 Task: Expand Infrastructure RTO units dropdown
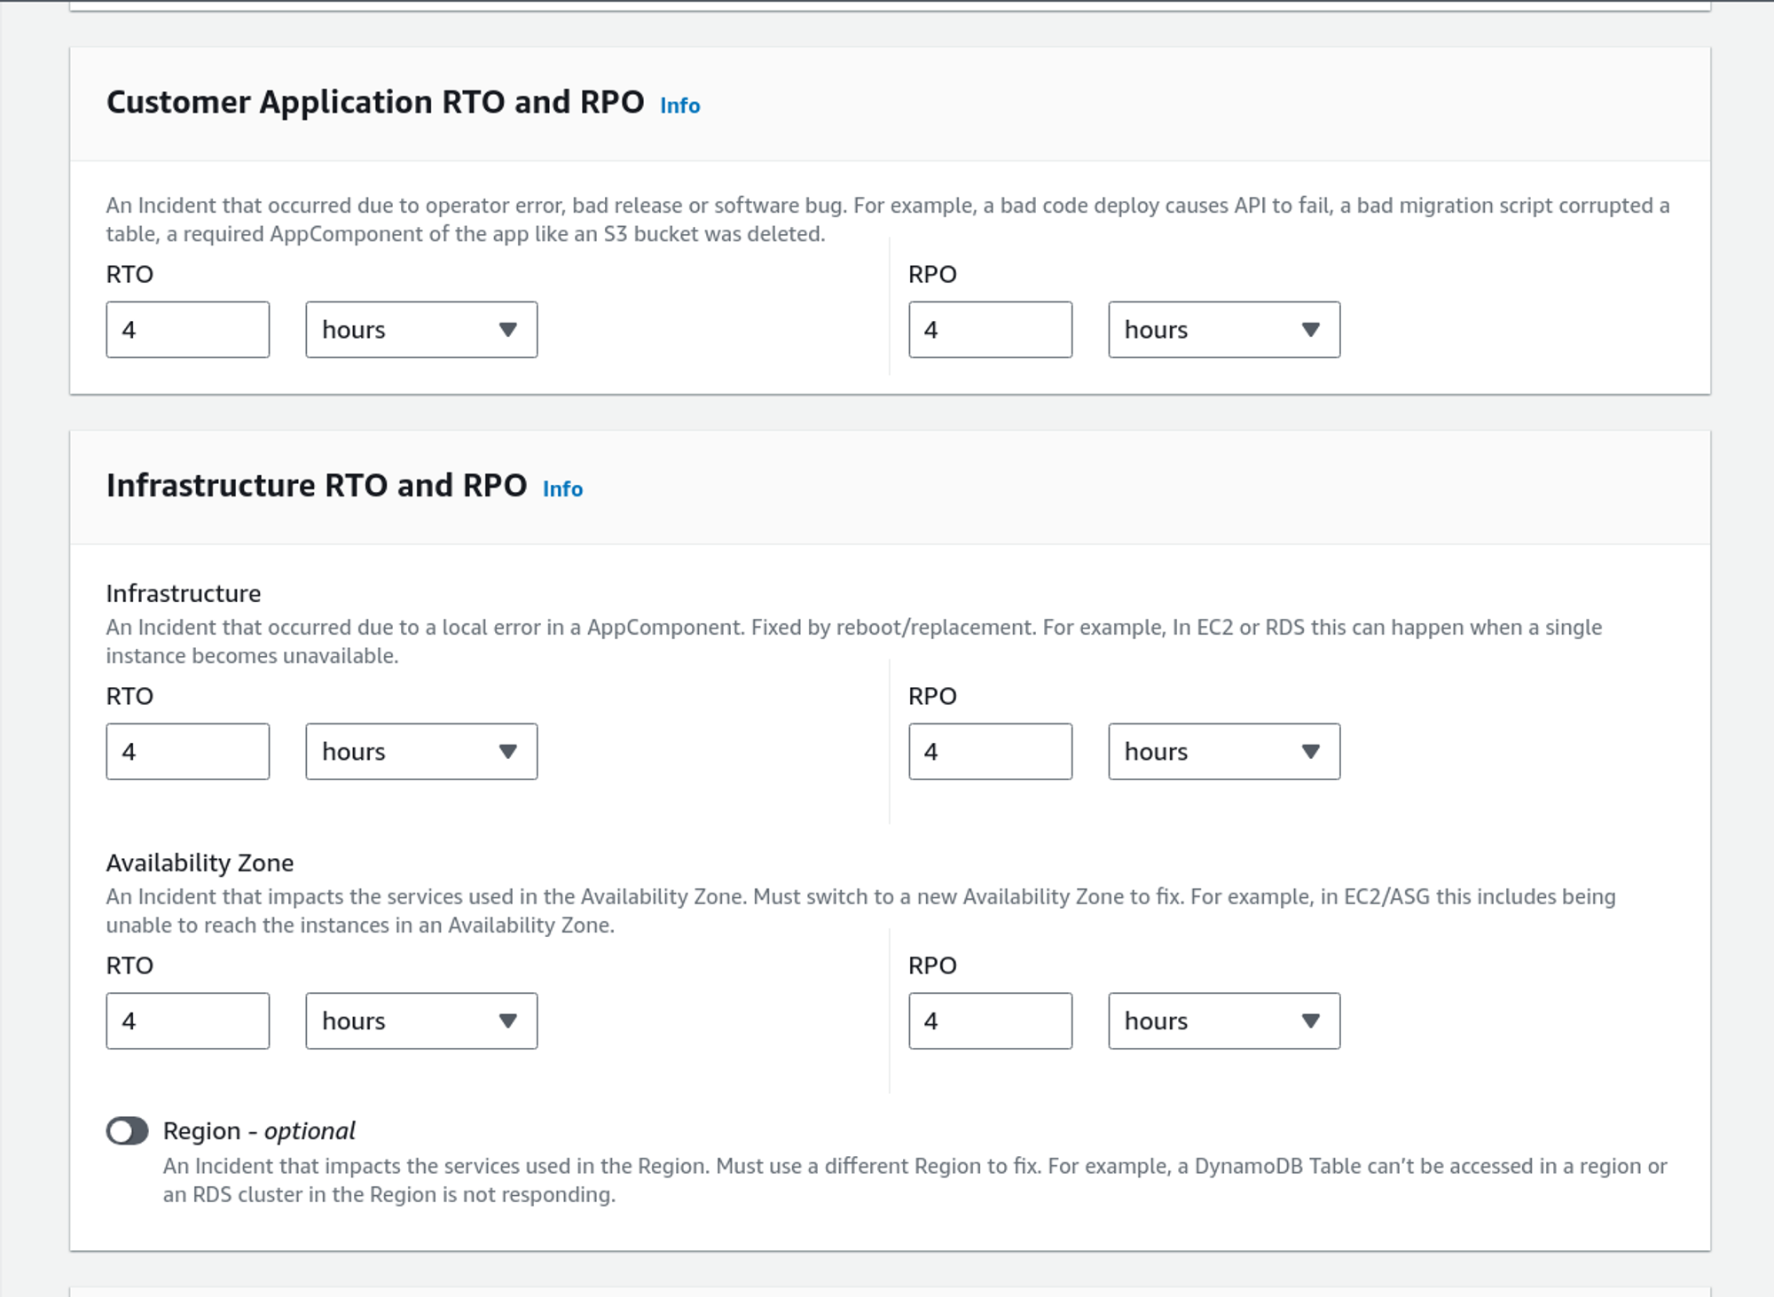coord(420,752)
